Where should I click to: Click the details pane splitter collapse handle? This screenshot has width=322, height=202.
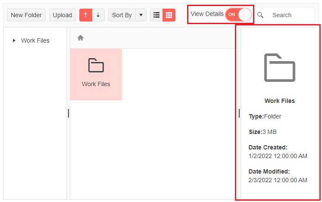click(x=239, y=113)
